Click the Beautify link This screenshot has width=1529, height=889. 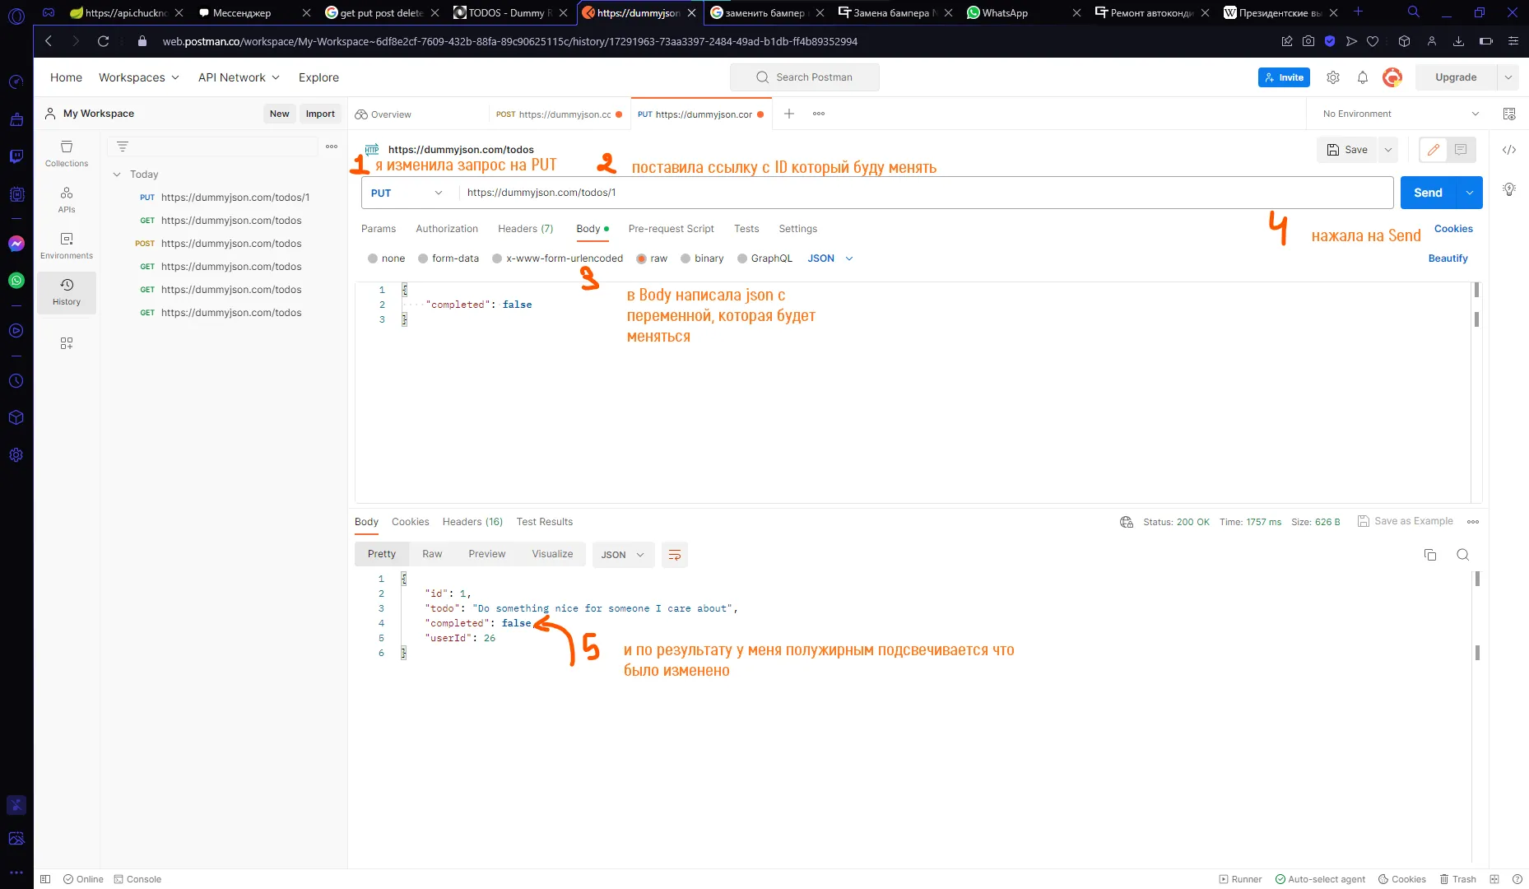[x=1448, y=258]
